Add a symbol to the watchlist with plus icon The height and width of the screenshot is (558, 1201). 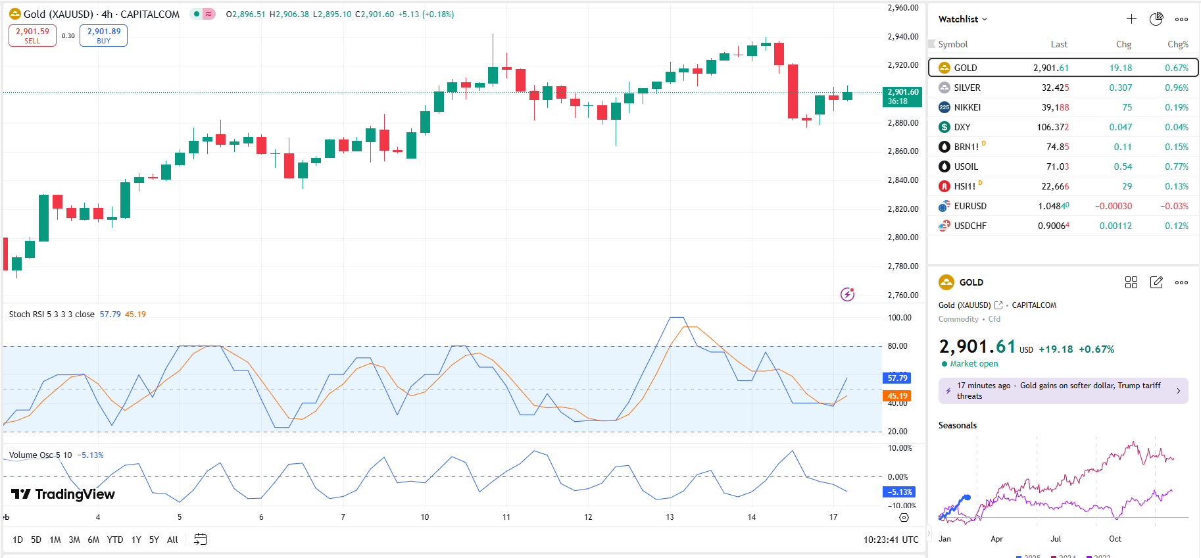point(1131,19)
